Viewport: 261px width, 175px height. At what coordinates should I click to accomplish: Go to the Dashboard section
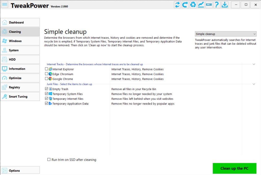coord(20,22)
